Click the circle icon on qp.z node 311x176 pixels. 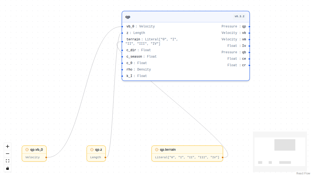tap(92, 150)
